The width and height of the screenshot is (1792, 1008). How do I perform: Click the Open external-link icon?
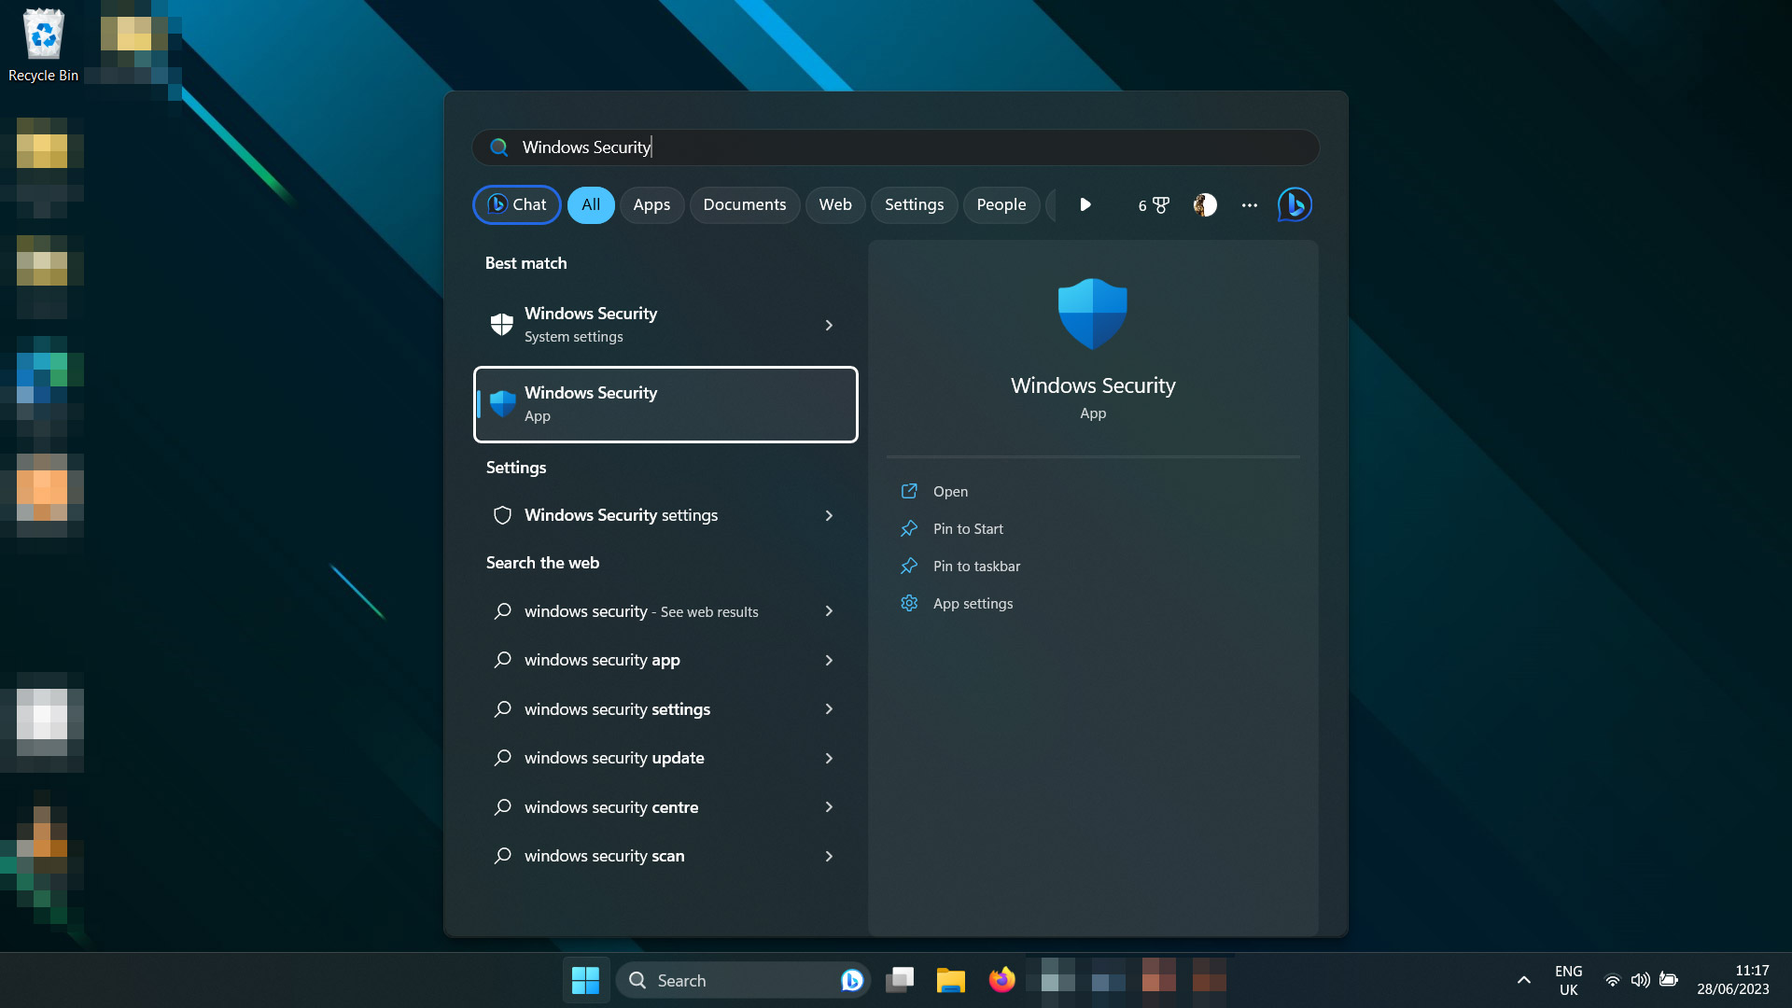[x=909, y=491]
